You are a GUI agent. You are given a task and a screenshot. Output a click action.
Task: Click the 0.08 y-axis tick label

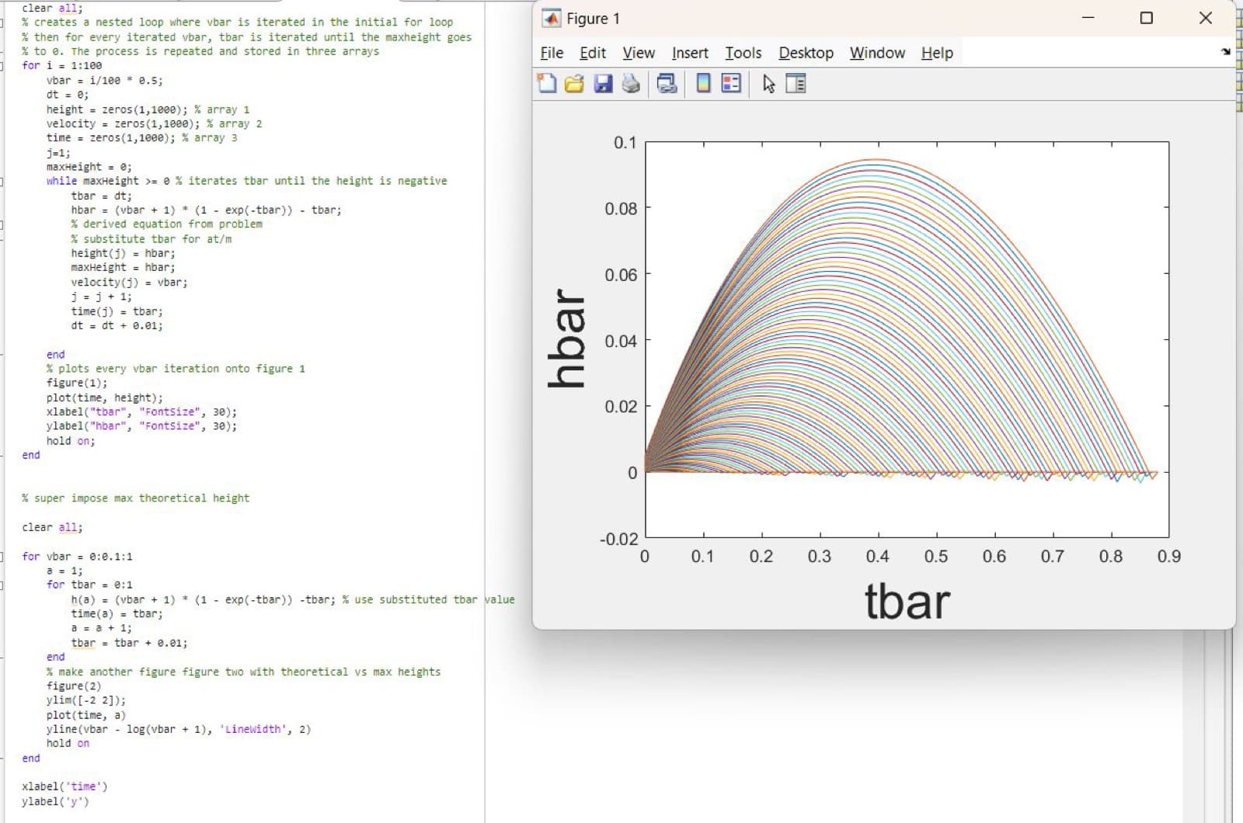(x=621, y=209)
